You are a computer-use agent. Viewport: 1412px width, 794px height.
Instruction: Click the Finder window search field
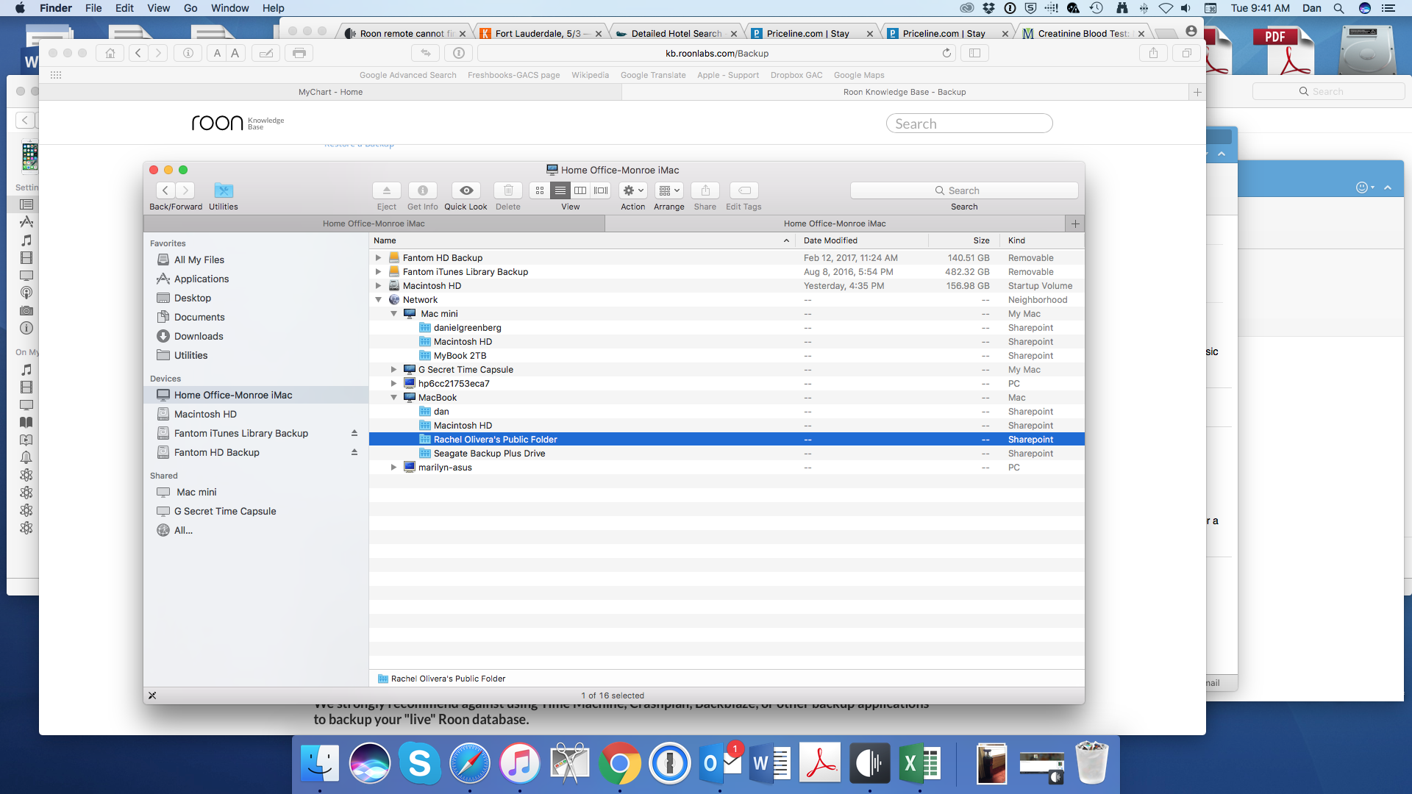click(x=964, y=190)
